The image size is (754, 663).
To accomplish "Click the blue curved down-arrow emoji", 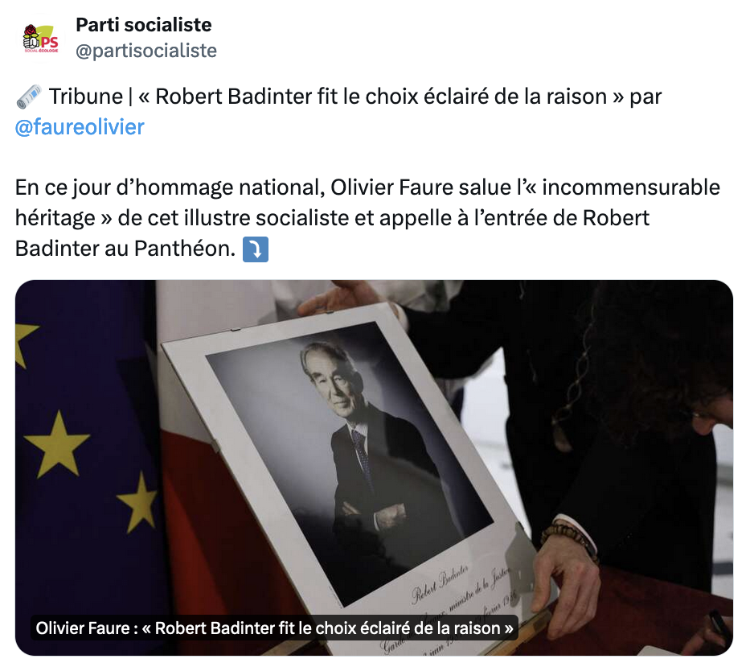I will click(x=256, y=249).
